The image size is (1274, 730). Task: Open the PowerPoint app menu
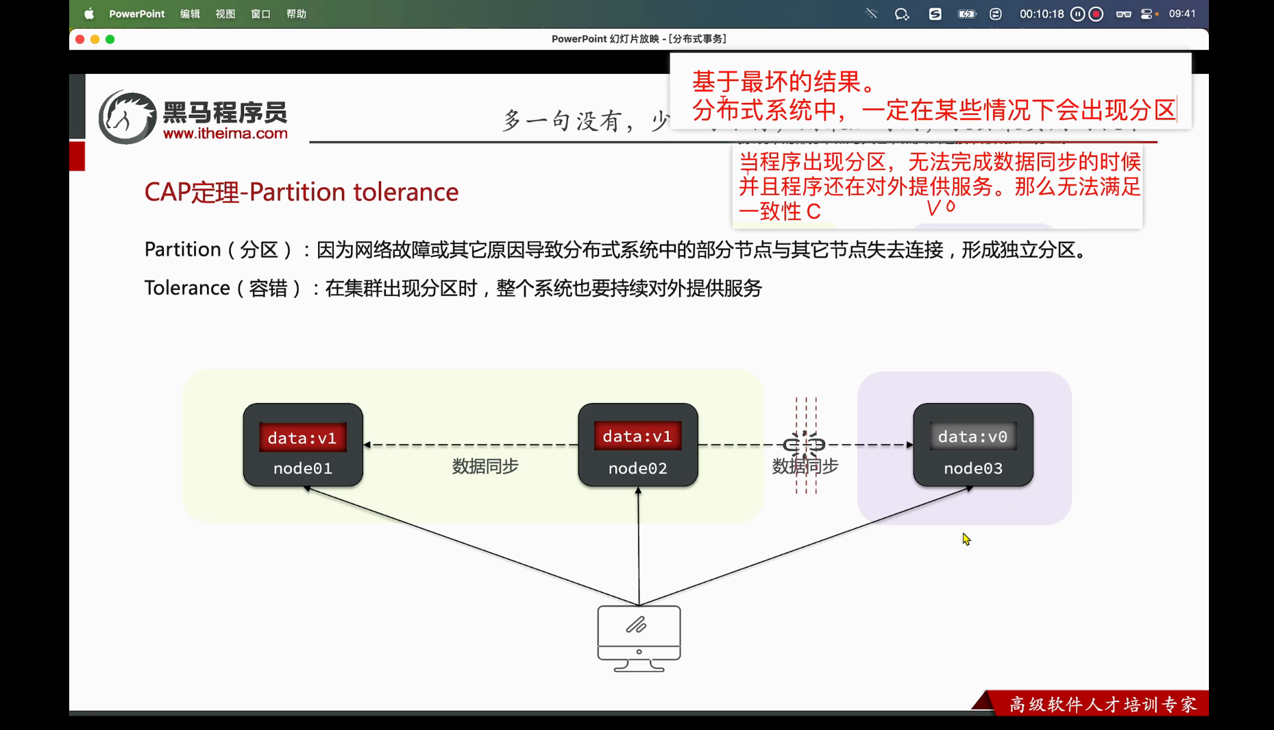(x=136, y=14)
